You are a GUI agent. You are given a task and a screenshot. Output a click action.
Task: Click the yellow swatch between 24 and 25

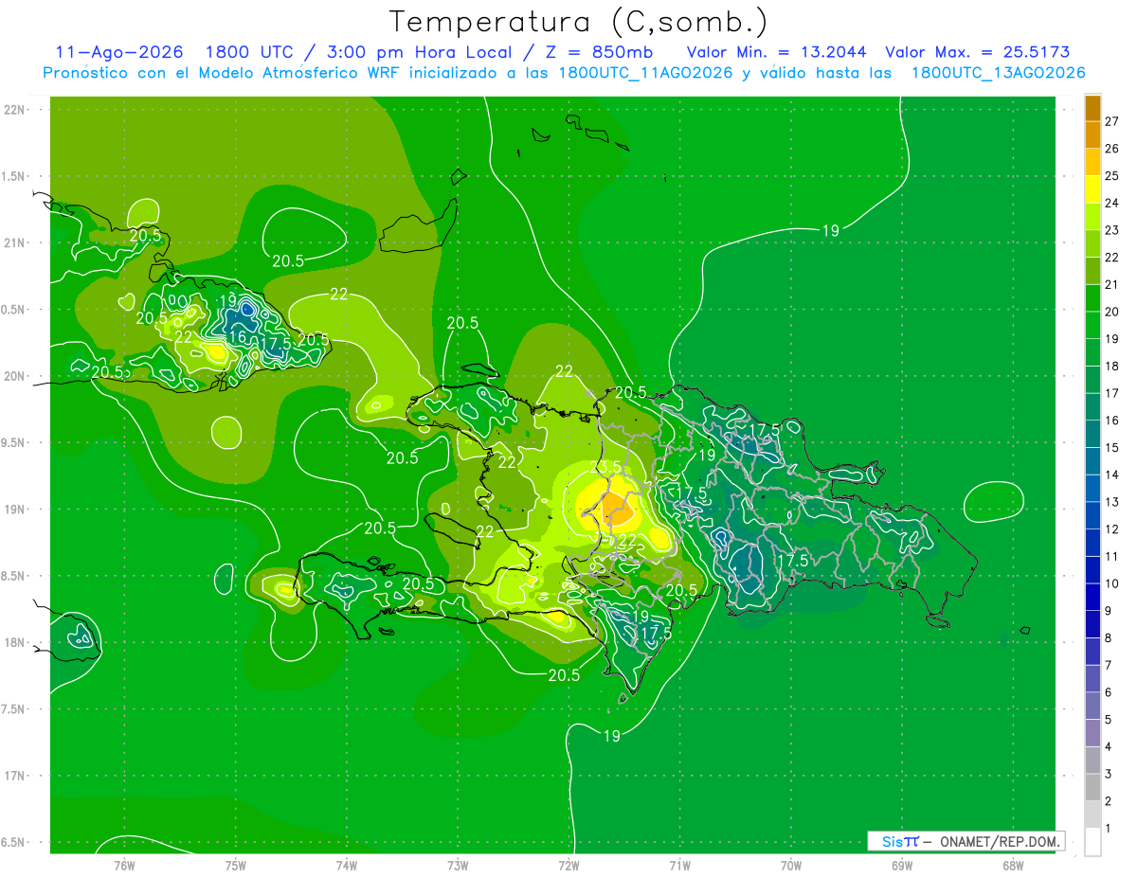coord(1092,189)
